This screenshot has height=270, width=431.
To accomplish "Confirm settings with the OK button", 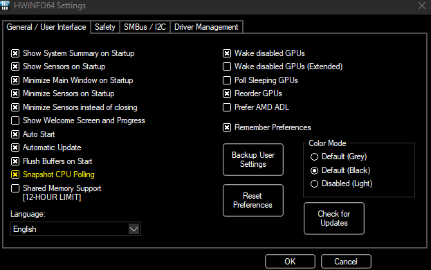I will click(x=291, y=262).
